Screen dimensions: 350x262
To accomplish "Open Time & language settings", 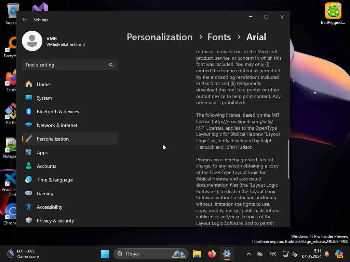I will click(70, 180).
